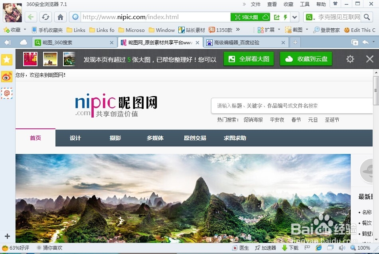The image size is (379, 254).
Task: Focus the address bar URL field
Action: click(x=156, y=17)
